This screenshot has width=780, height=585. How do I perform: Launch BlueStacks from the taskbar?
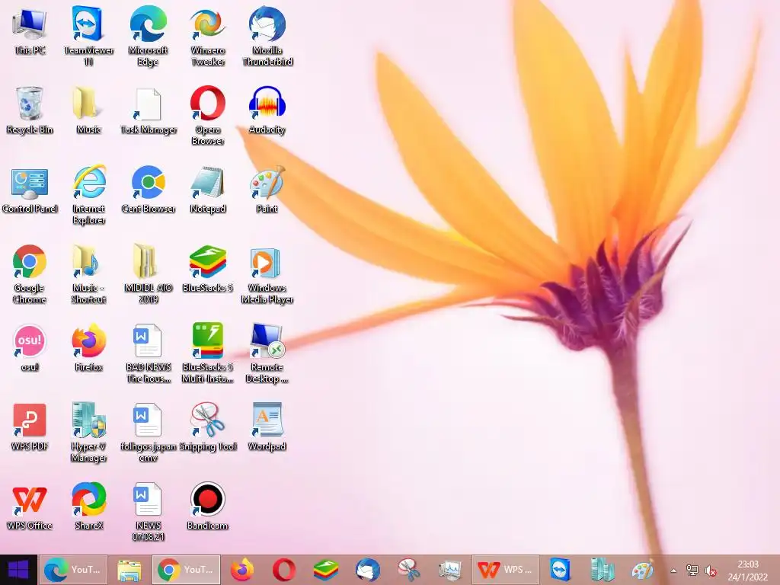326,570
